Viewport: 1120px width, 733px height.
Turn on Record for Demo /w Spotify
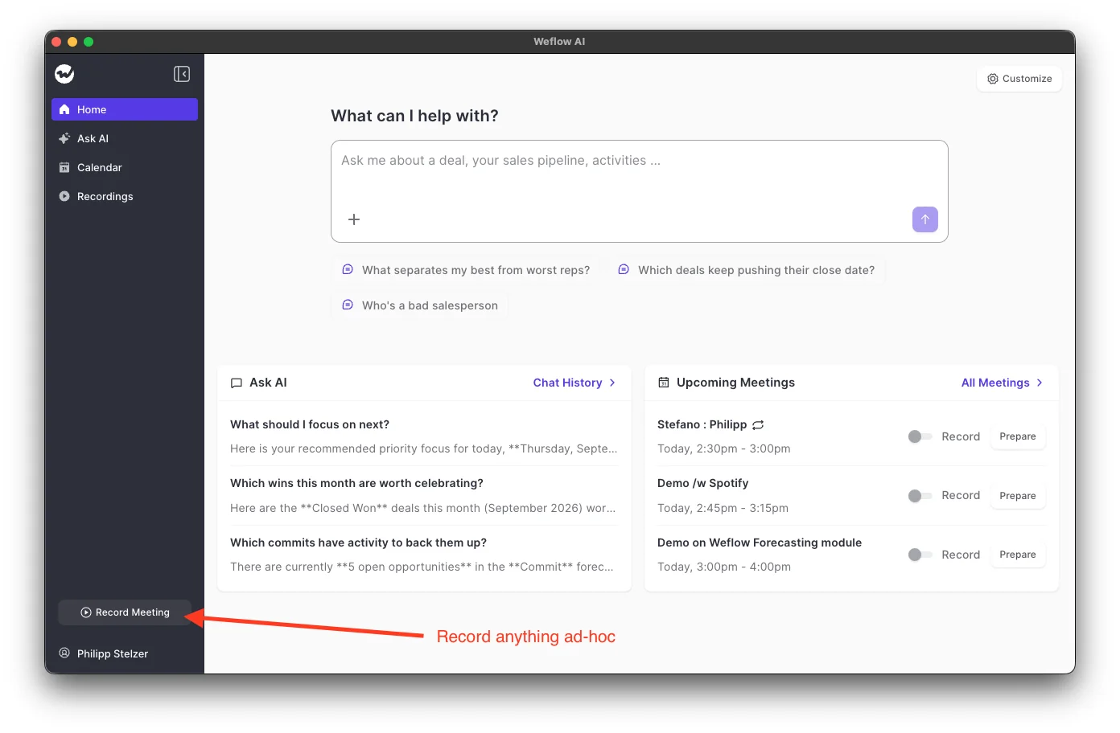point(920,496)
